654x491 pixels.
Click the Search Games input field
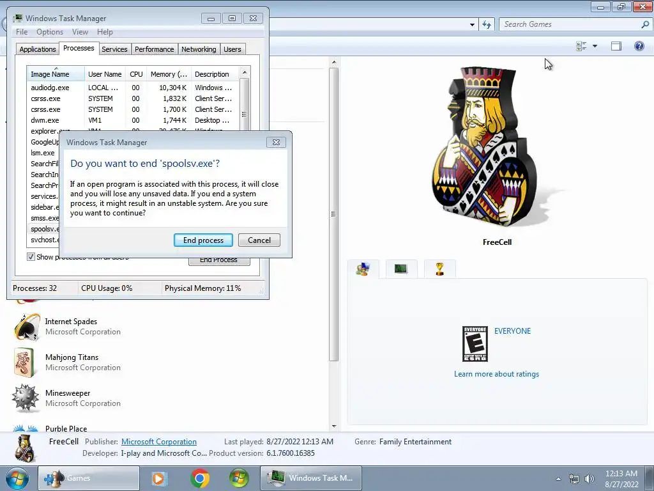(x=570, y=24)
